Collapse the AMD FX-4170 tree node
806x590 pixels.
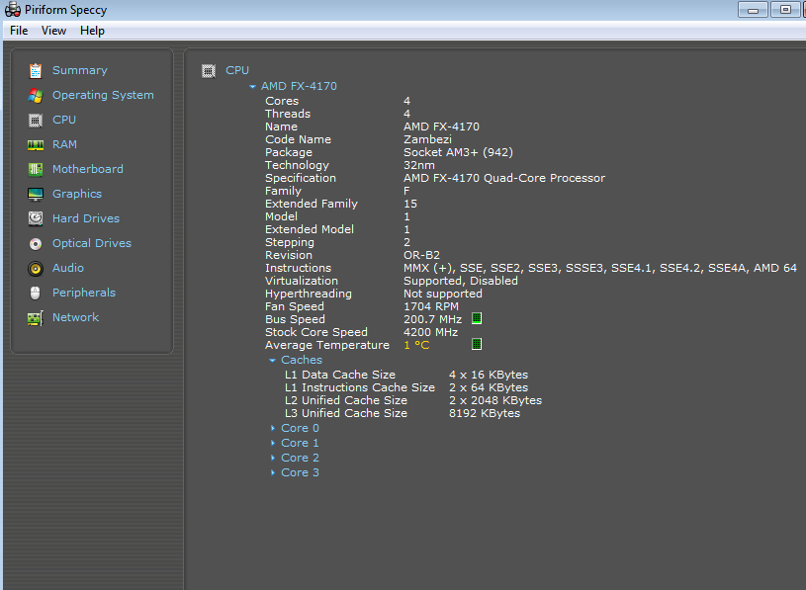(252, 87)
